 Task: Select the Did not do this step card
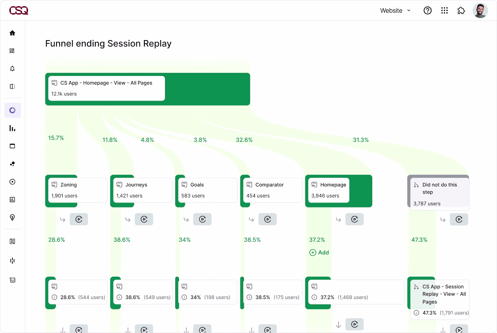pos(440,194)
